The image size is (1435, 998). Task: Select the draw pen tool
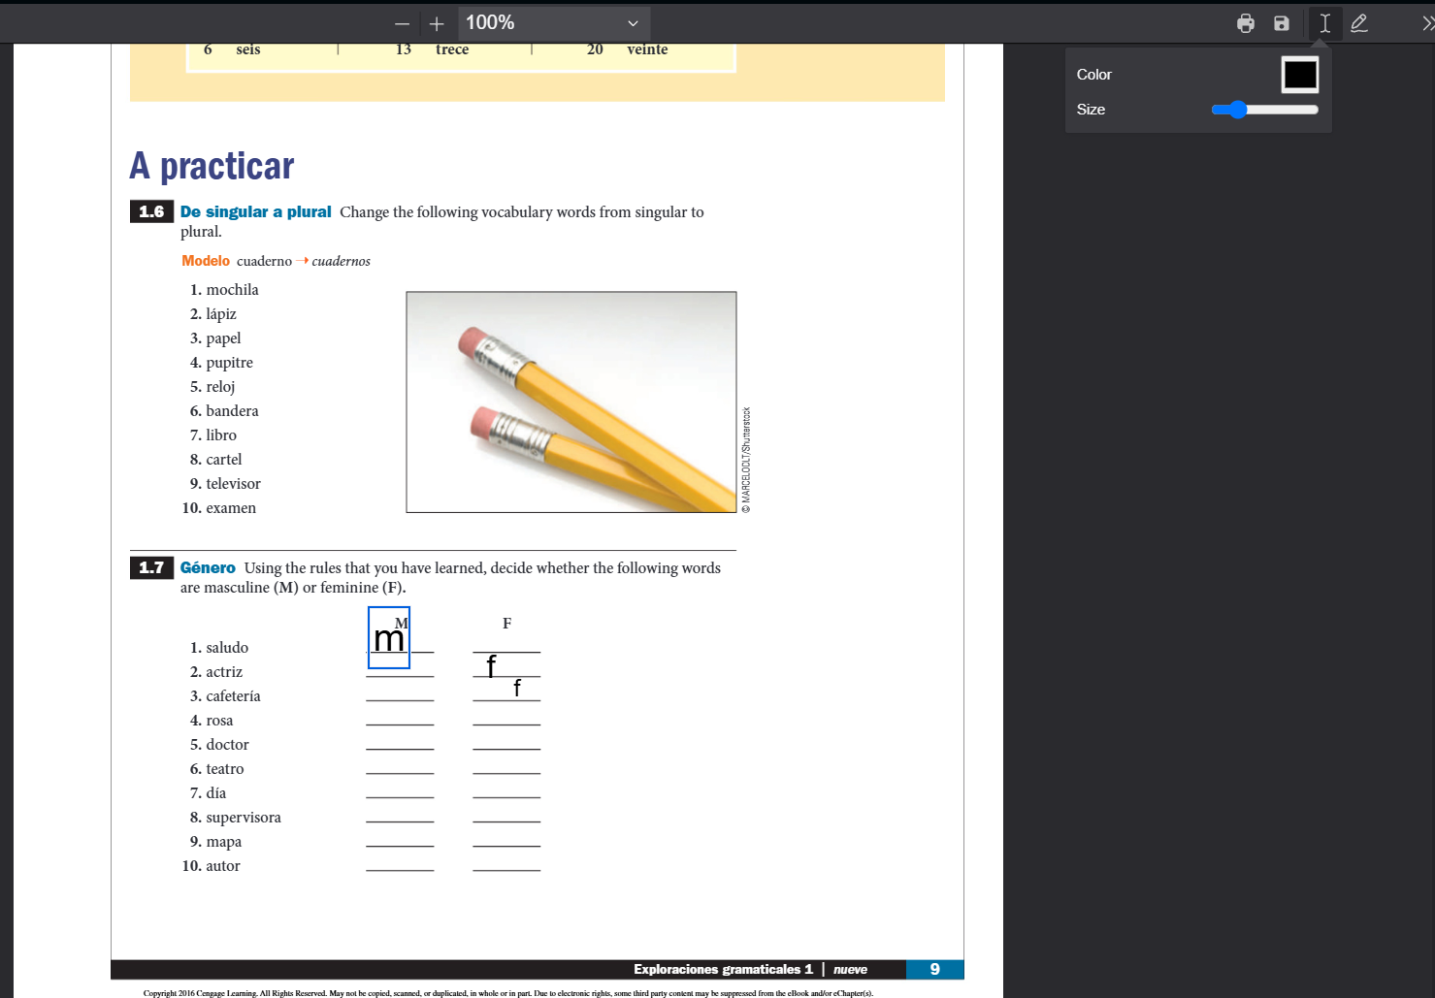pyautogui.click(x=1359, y=23)
